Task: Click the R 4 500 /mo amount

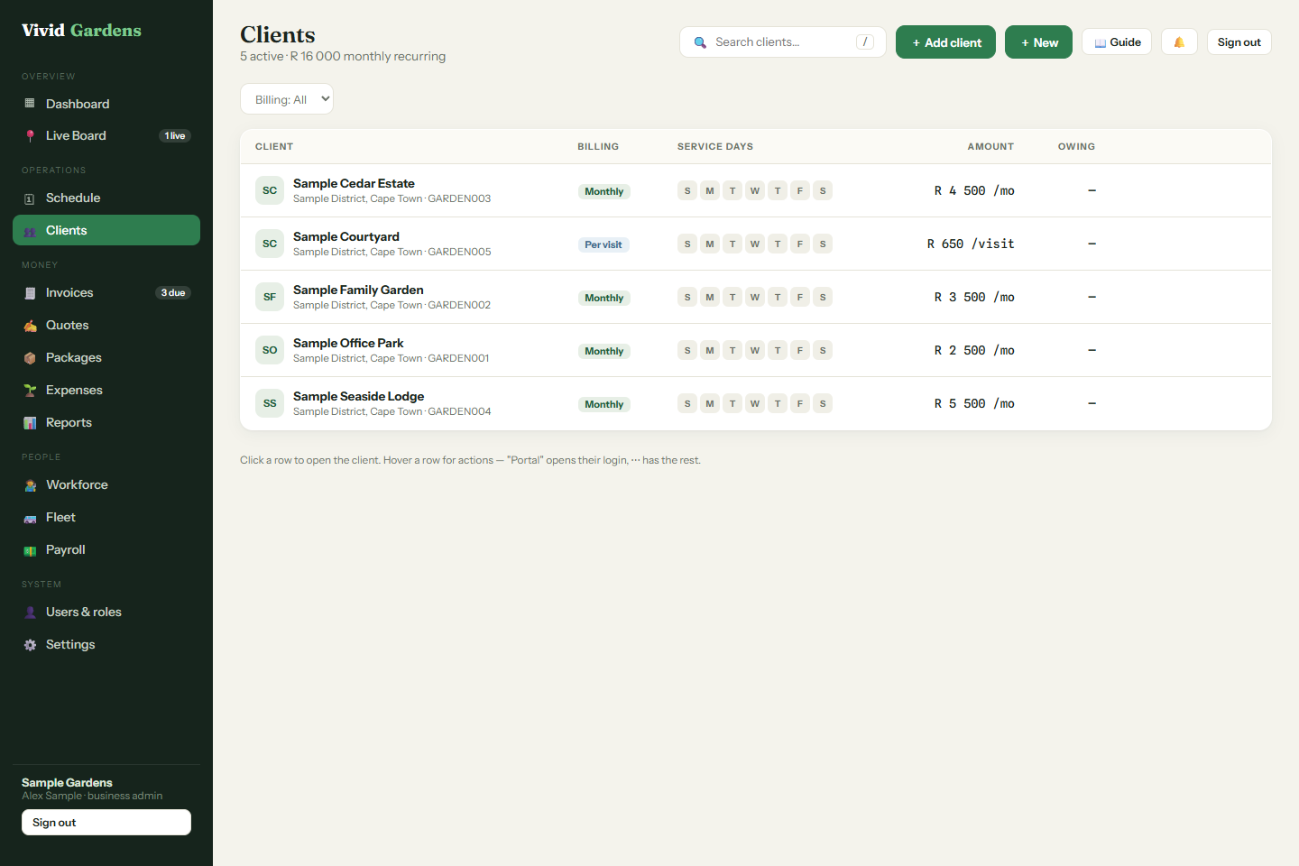Action: click(974, 190)
